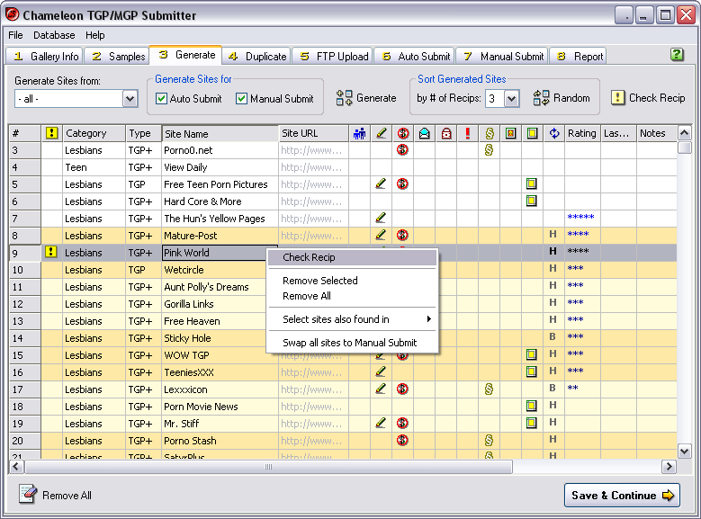Image resolution: width=701 pixels, height=519 pixels.
Task: Click no-dollar icon in Porno Stash row
Action: coord(402,441)
